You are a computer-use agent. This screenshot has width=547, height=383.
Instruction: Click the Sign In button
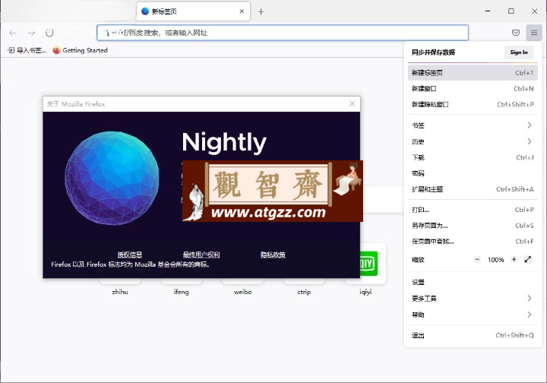click(519, 52)
